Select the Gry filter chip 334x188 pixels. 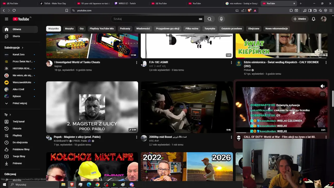(x=82, y=28)
